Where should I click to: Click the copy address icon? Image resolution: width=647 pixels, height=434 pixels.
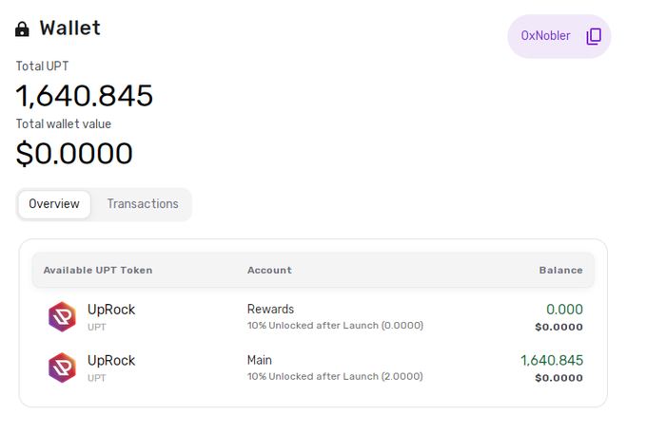(x=594, y=36)
